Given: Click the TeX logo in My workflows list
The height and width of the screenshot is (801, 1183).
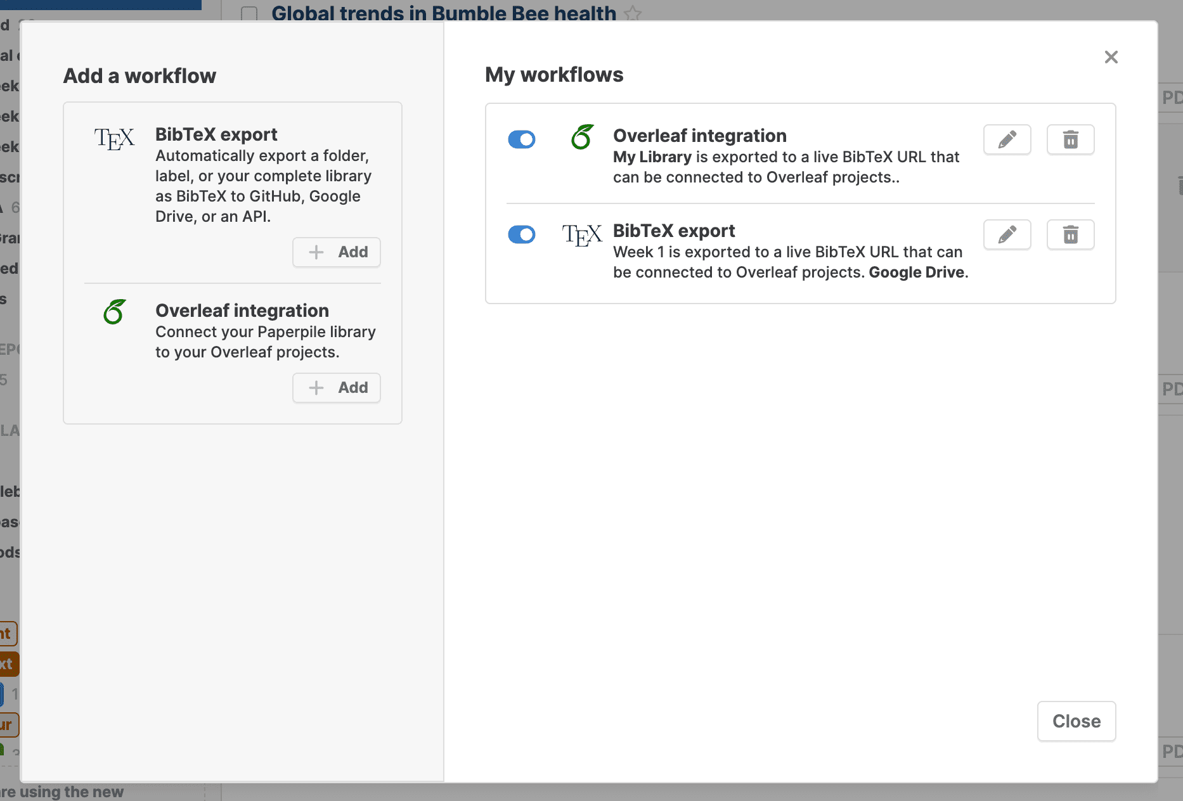Looking at the screenshot, I should 581,235.
